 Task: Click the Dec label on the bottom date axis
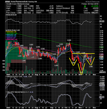point(94,108)
